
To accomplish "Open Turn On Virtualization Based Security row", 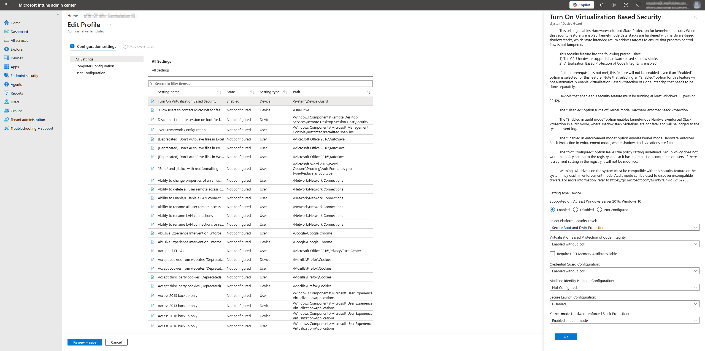I will (260, 101).
